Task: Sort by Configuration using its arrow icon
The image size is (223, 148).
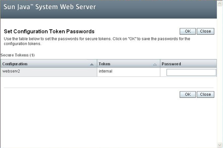Action: (92, 64)
